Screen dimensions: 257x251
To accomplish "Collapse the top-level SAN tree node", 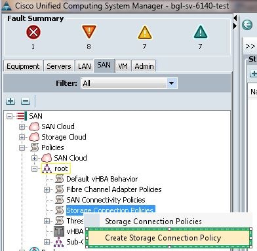I will click(x=9, y=116).
